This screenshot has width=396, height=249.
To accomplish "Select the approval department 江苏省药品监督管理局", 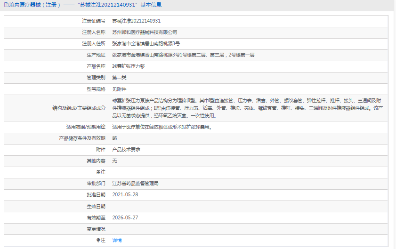I will point(135,184).
